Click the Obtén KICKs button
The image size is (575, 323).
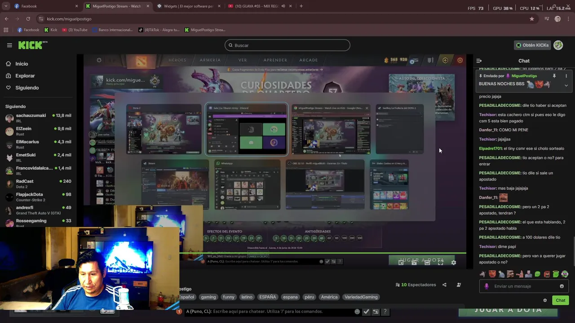coord(532,45)
